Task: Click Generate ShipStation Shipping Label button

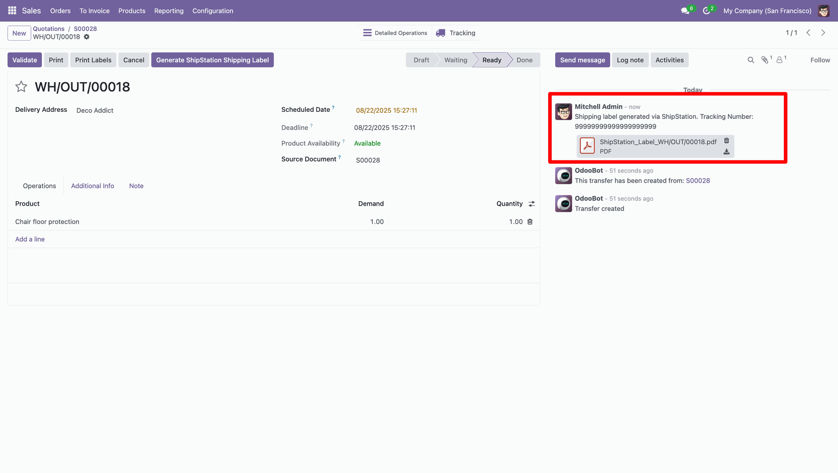Action: [212, 60]
